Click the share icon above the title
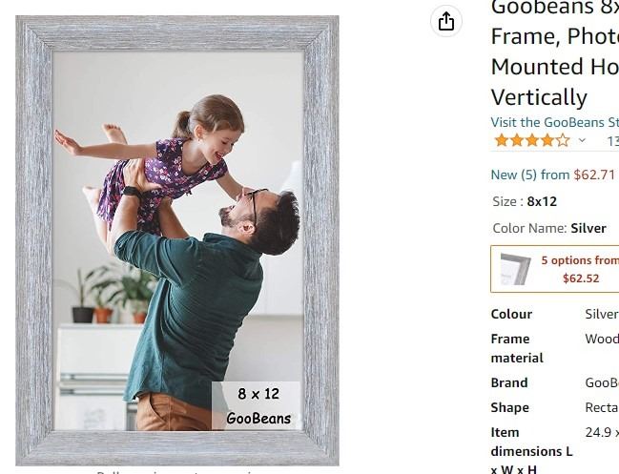Viewport: 619px width, 474px height. click(446, 21)
